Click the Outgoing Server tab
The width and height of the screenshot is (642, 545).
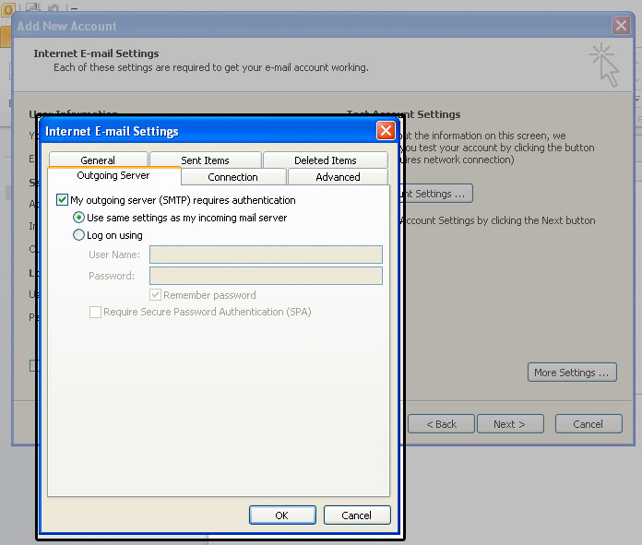[x=113, y=176]
